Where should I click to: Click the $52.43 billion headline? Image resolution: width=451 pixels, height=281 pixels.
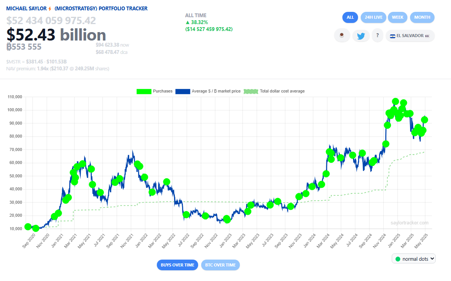[x=56, y=35]
